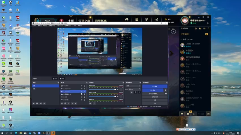Open the League client profile icon
Screen dimensions: 241x135
pos(127,19)
